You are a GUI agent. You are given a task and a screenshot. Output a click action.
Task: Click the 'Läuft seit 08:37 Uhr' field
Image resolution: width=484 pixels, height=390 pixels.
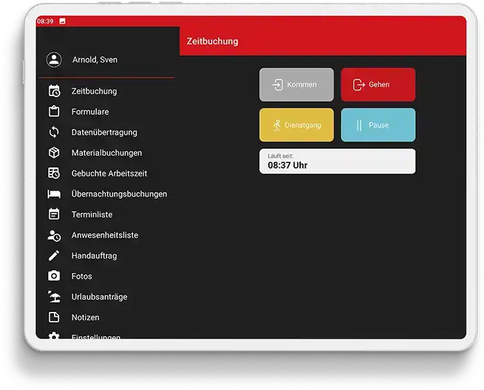tap(337, 161)
